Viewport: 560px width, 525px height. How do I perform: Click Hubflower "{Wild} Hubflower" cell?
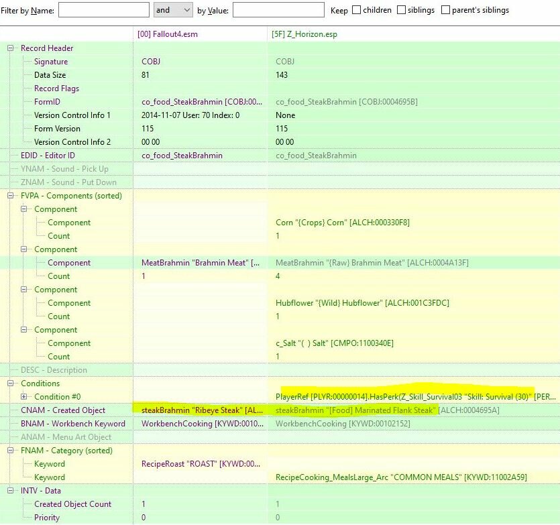362,303
